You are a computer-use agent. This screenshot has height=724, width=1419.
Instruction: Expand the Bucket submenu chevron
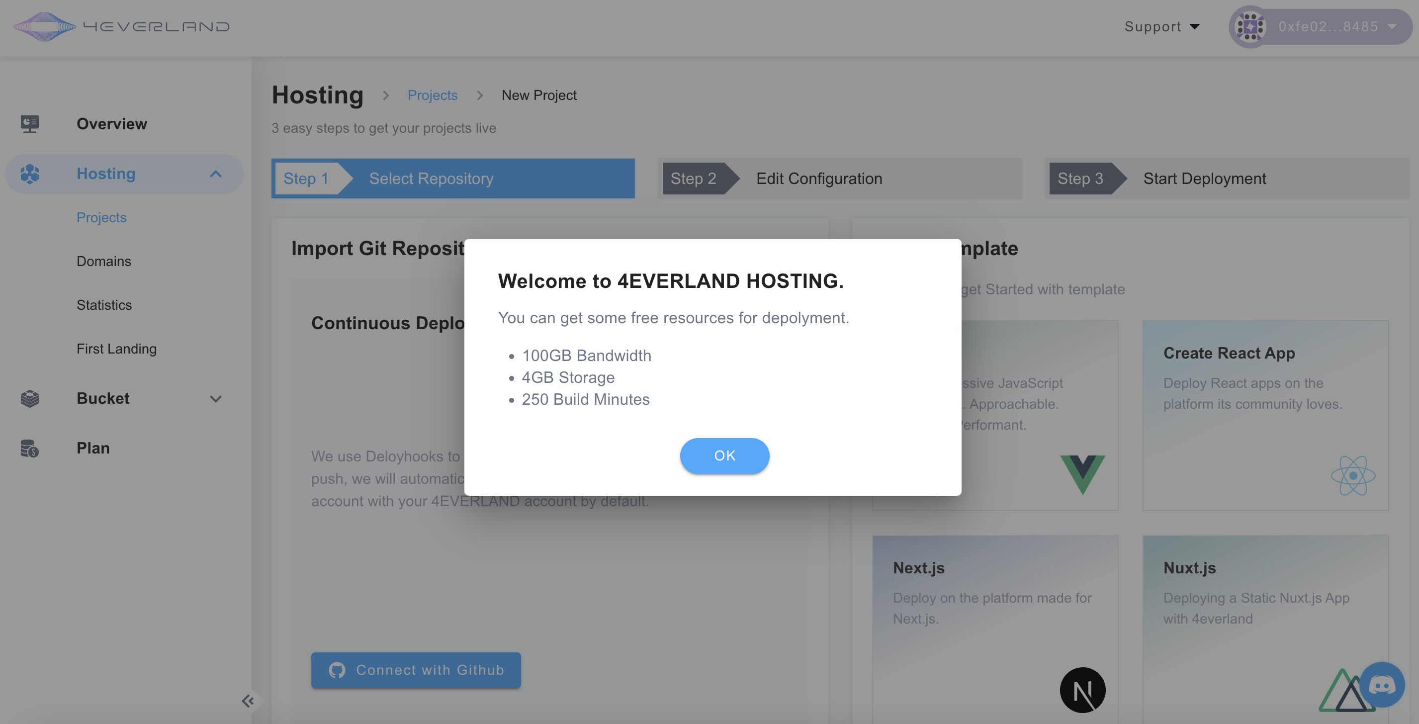pos(215,399)
